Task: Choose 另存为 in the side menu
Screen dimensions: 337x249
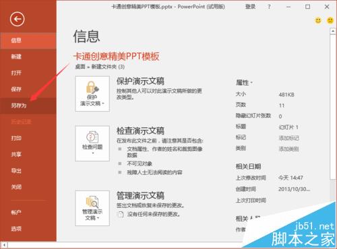Action: click(28, 106)
